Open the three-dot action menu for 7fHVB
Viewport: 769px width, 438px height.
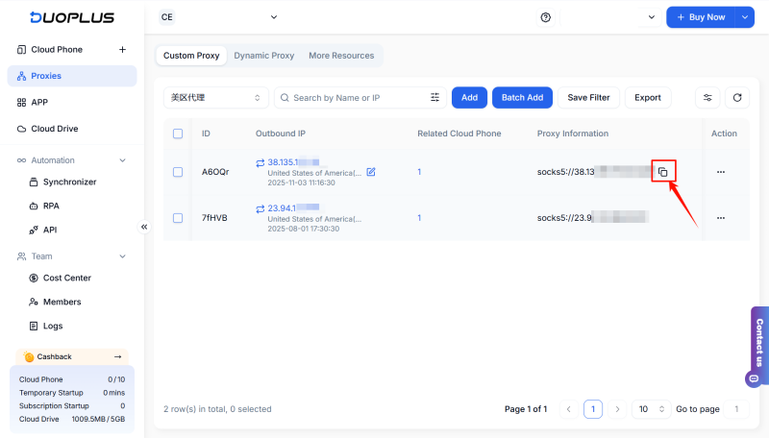point(720,218)
